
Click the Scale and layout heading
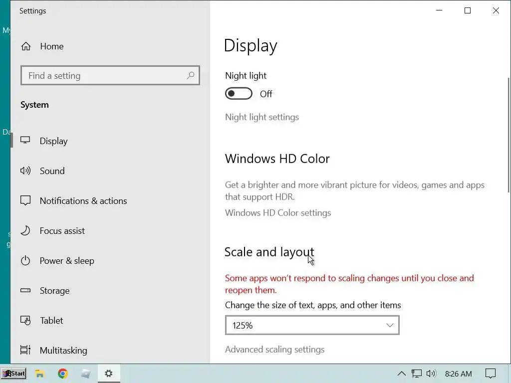coord(269,252)
